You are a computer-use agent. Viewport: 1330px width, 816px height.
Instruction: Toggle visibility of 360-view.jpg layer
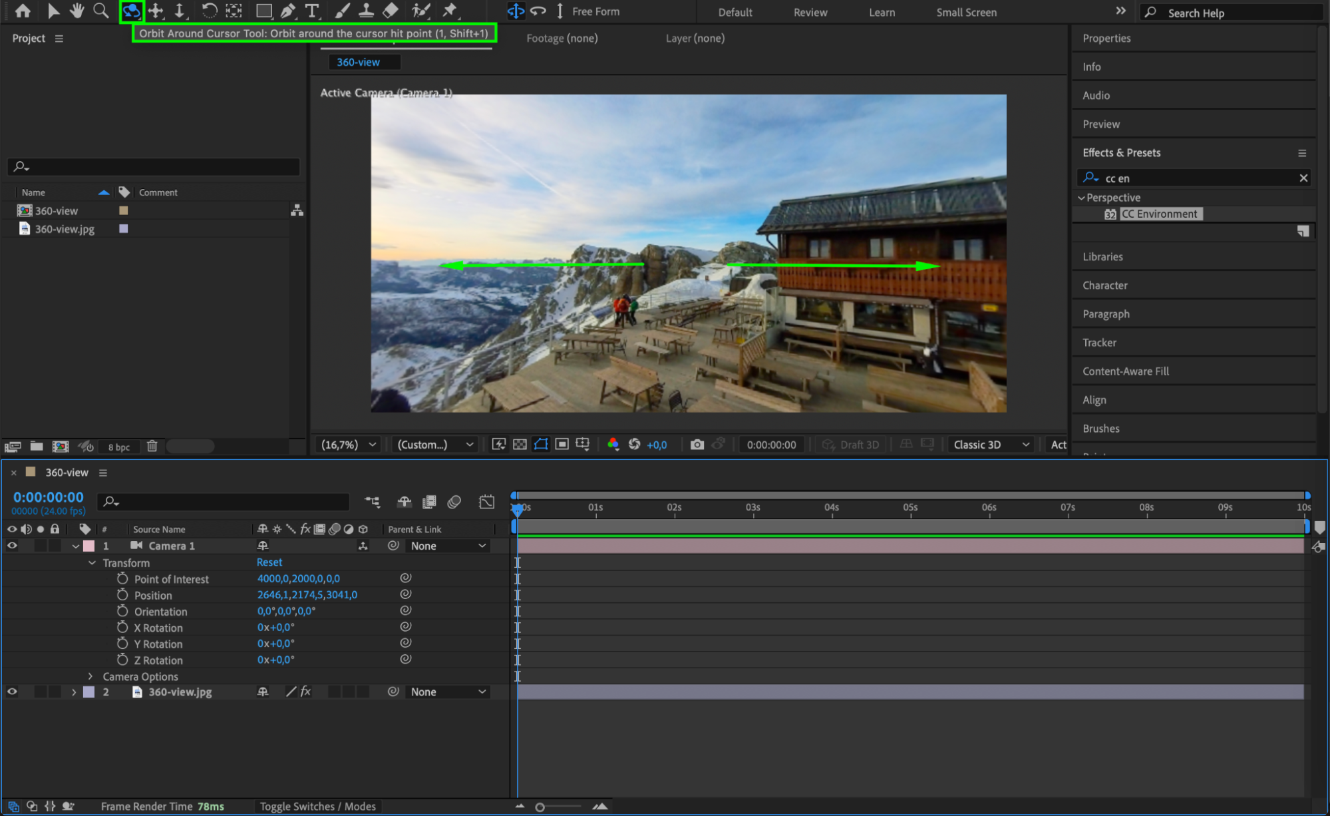(x=12, y=692)
